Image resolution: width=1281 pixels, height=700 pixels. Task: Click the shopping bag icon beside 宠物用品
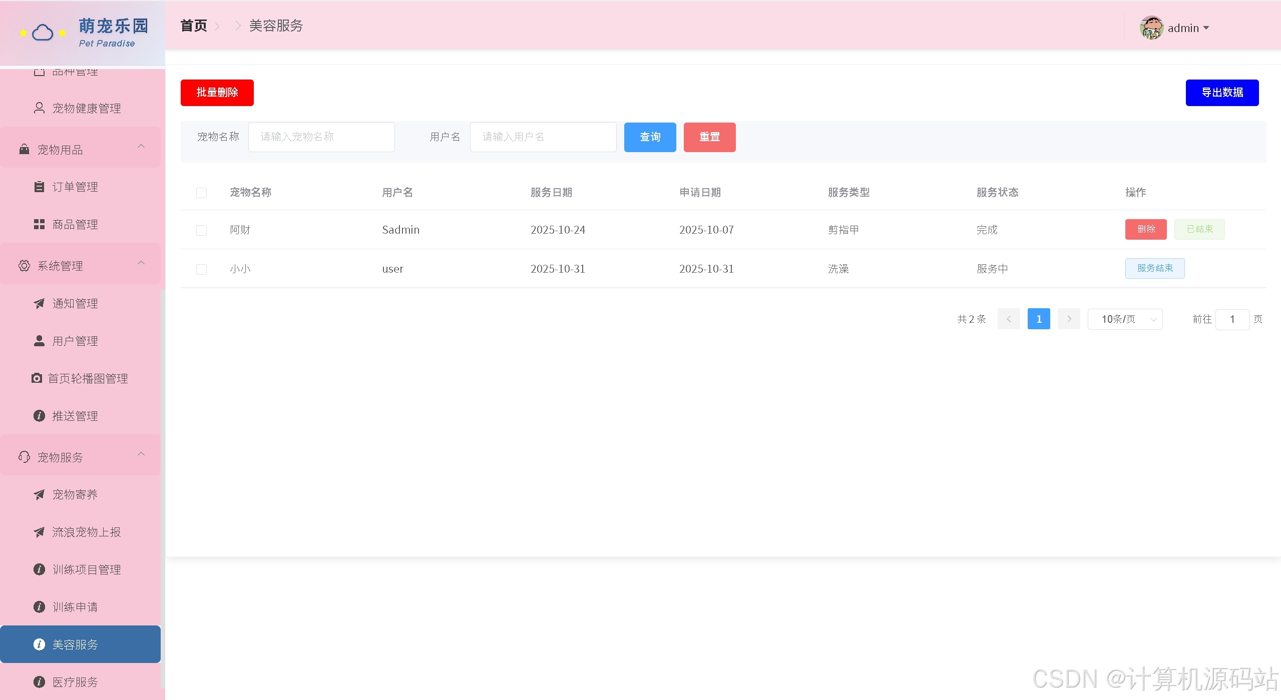tap(24, 149)
